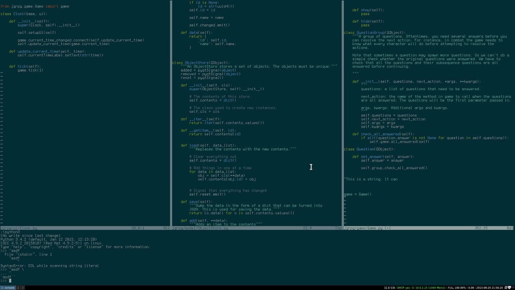Click 'def add(self, **data):' line
515x290 pixels.
pyautogui.click(x=204, y=221)
